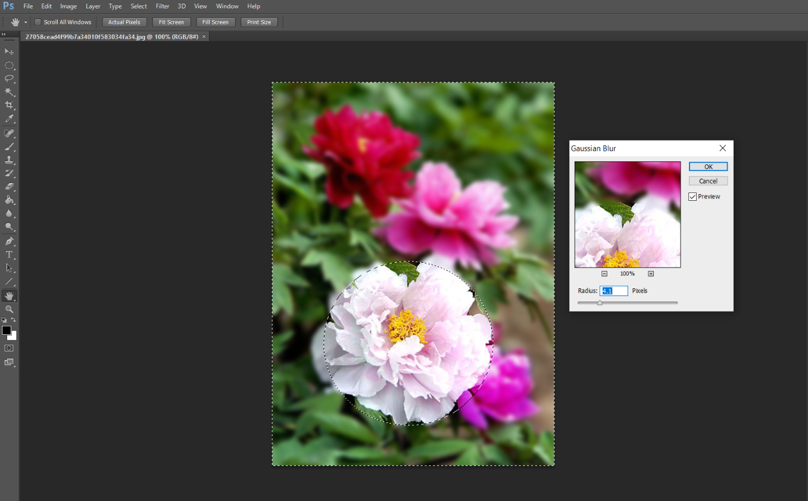The width and height of the screenshot is (808, 501).
Task: Select the Pen tool
Action: click(10, 241)
